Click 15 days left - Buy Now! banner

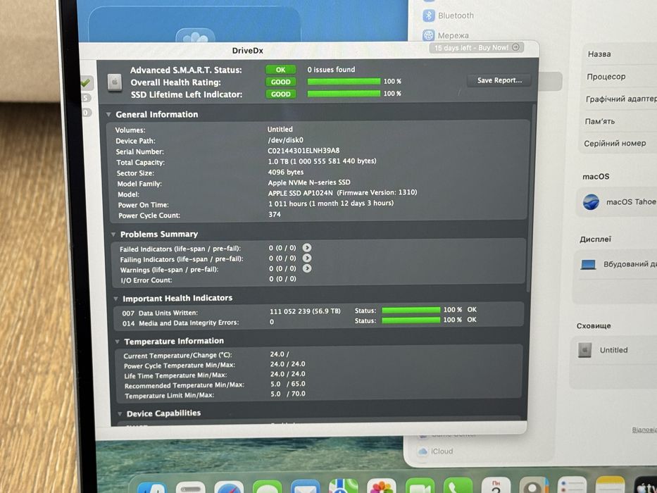[x=477, y=47]
